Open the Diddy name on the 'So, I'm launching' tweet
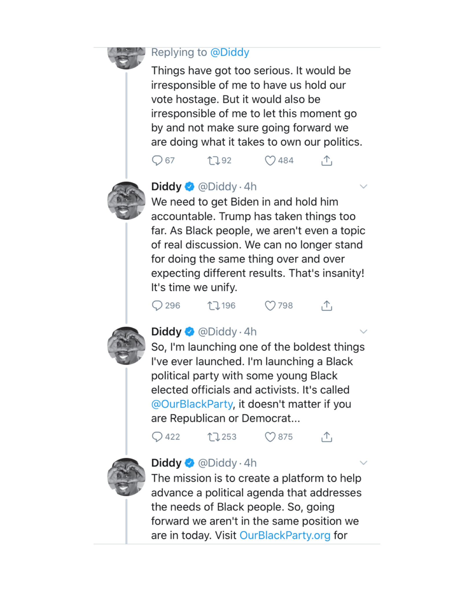 166,332
